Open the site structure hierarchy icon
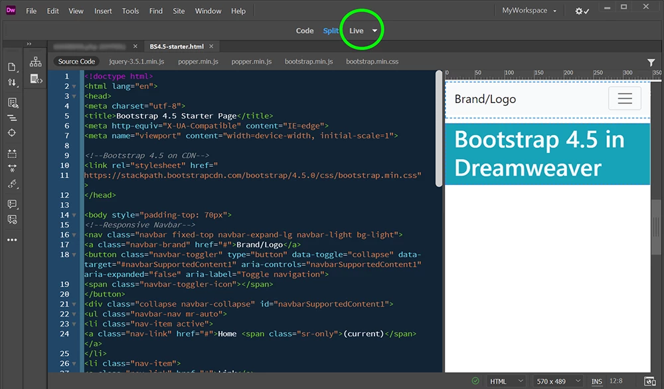Viewport: 664px width, 389px height. pyautogui.click(x=36, y=62)
